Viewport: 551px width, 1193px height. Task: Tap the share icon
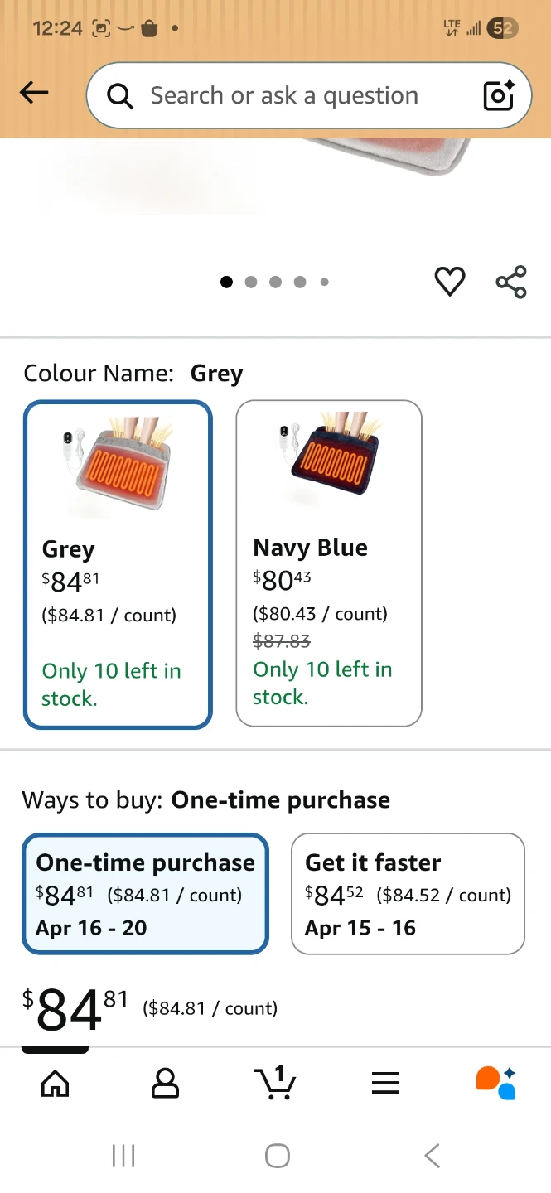tap(511, 282)
